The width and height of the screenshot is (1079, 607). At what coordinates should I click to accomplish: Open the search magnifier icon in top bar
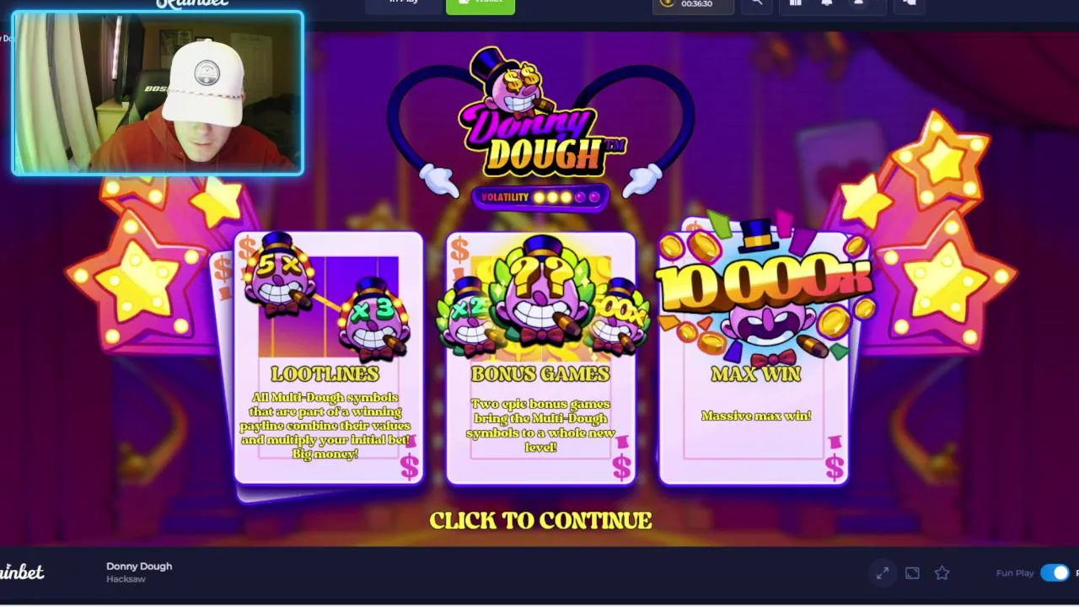coord(756,4)
